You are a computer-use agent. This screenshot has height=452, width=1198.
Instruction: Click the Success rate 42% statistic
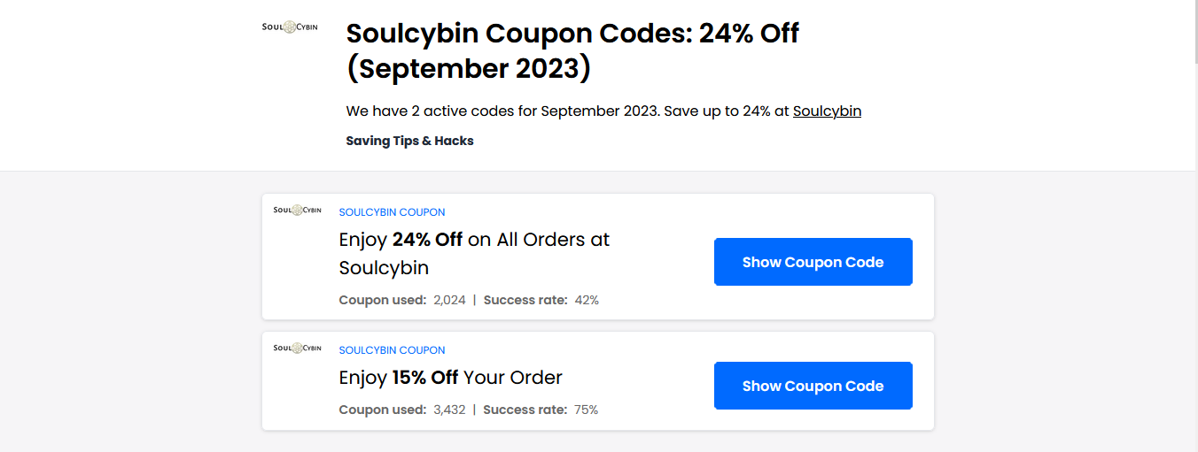pyautogui.click(x=541, y=300)
